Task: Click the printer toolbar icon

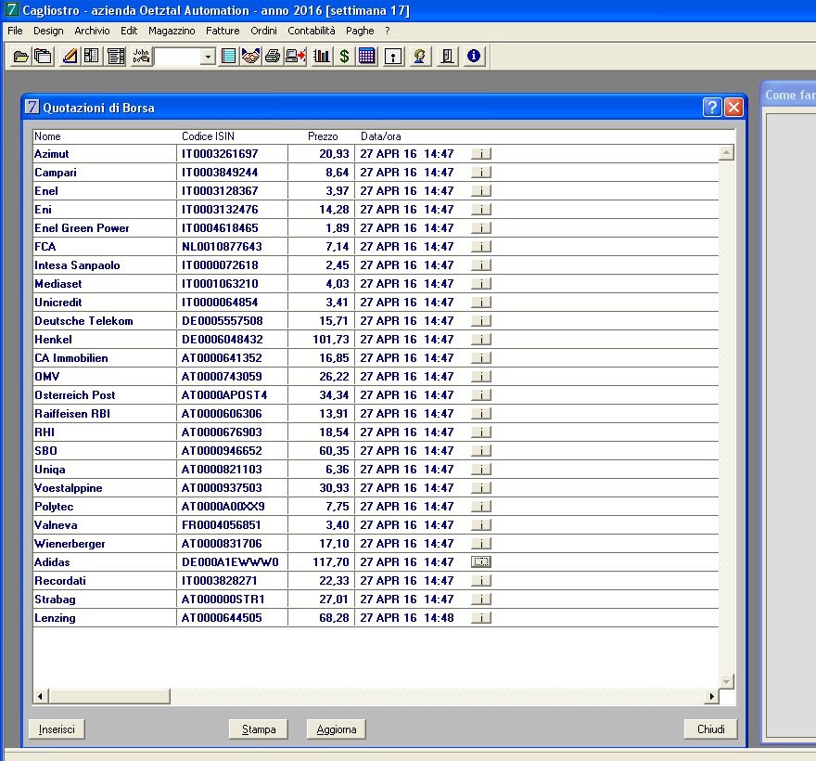Action: 273,56
